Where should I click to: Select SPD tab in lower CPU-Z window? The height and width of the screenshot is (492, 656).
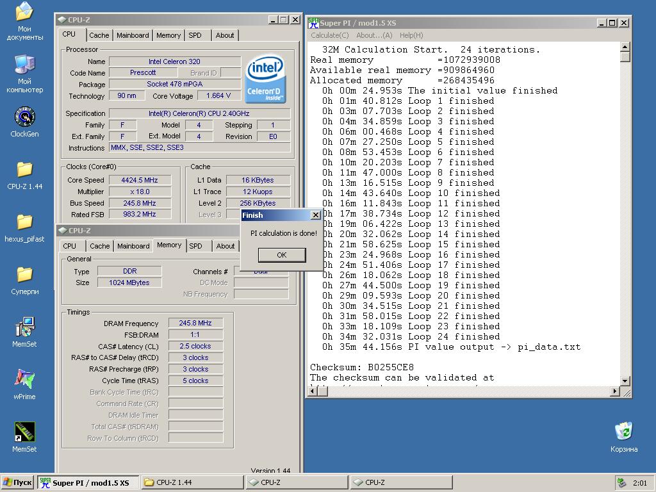pos(195,246)
